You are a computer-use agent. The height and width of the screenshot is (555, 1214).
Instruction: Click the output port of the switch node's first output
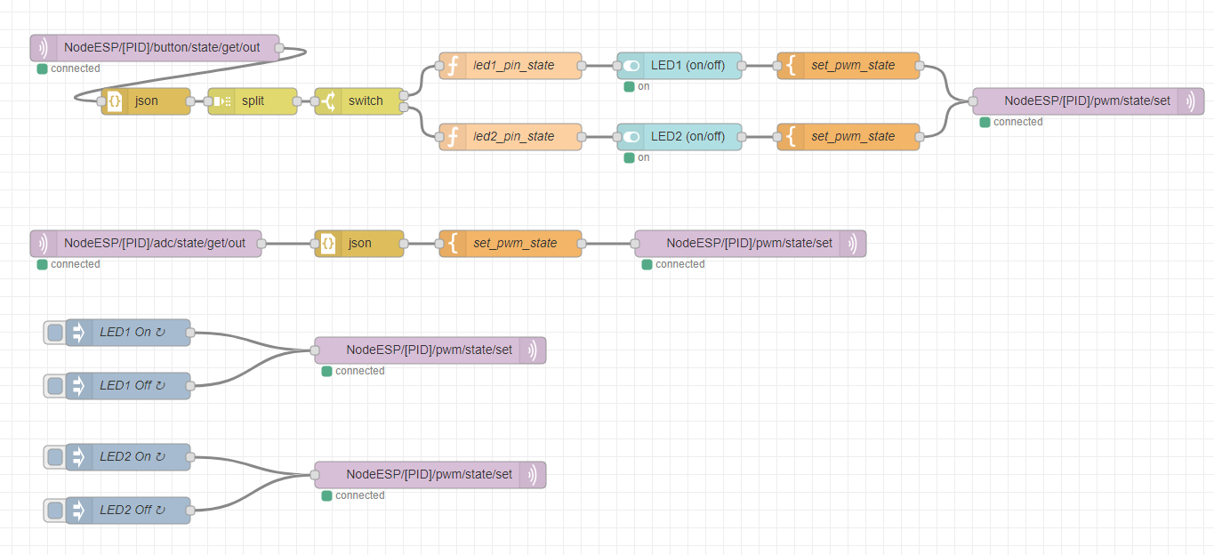(404, 95)
